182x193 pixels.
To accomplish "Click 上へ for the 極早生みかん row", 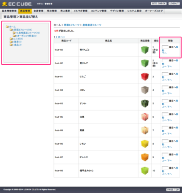I will pyautogui.click(x=164, y=174).
